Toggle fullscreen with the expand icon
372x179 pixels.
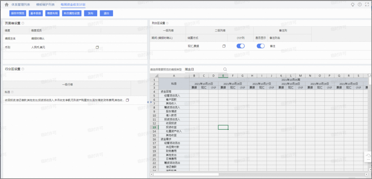[367, 4]
